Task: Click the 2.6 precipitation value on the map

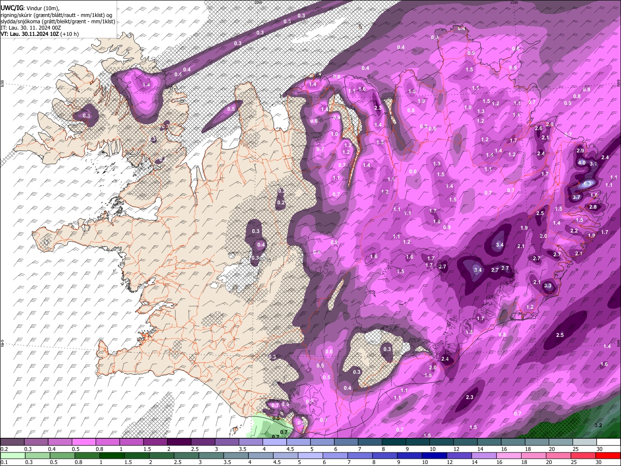Action: (x=539, y=128)
